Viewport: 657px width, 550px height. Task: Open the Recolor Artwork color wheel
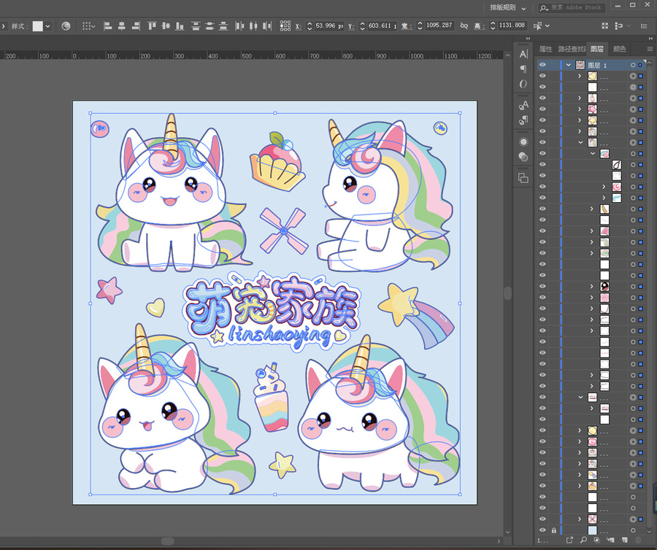(66, 26)
